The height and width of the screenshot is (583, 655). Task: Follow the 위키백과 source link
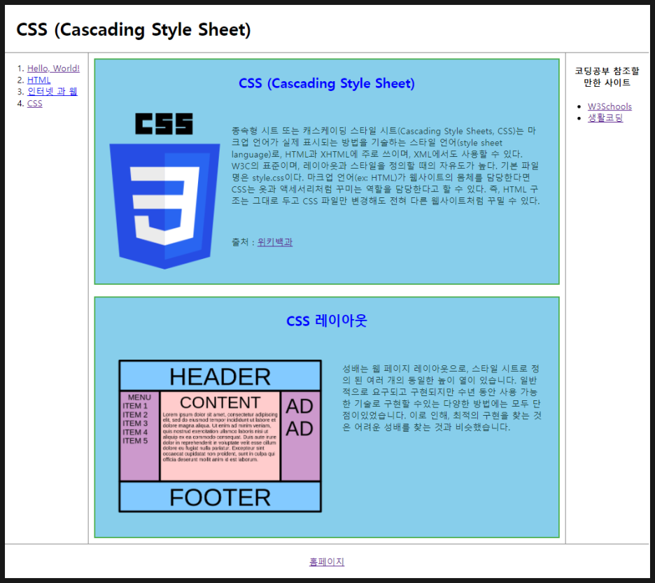[x=275, y=242]
